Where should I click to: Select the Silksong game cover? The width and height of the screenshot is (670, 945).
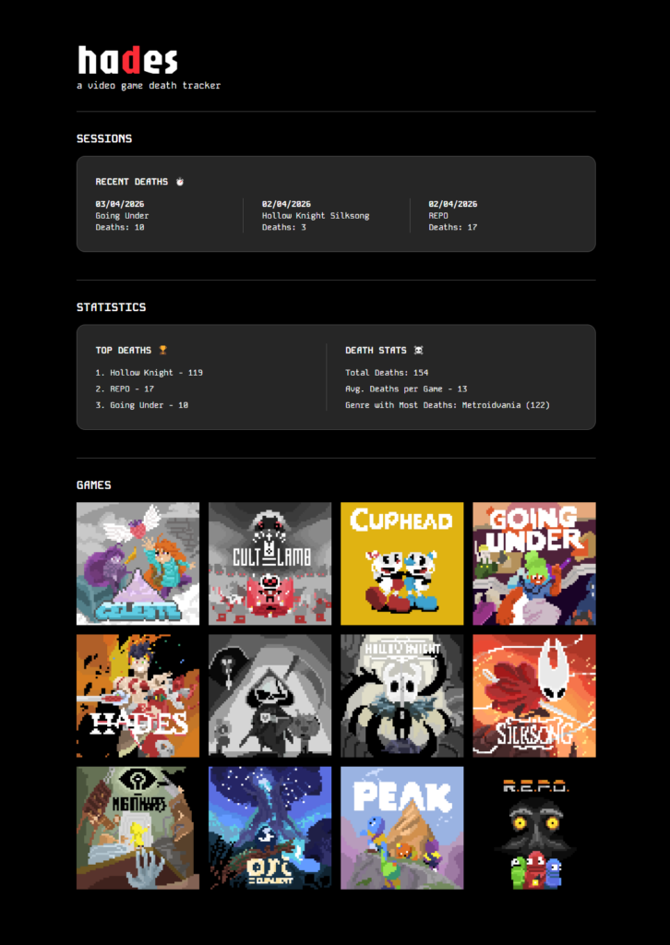pos(534,695)
